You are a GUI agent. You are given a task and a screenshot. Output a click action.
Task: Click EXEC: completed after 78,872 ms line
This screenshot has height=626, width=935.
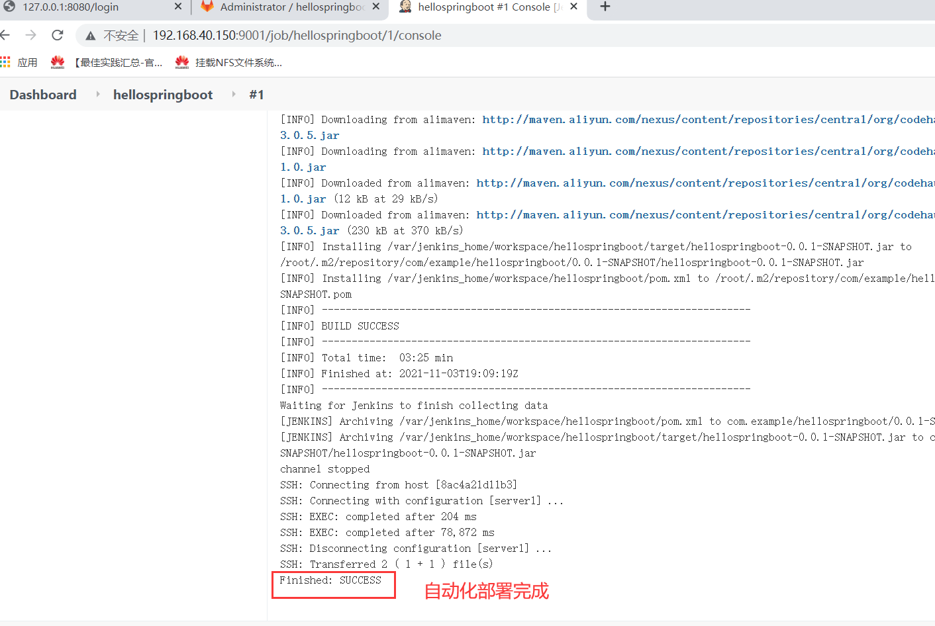coord(387,533)
